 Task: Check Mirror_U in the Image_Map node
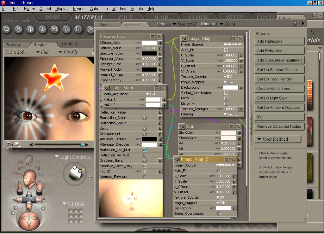tap(226, 98)
